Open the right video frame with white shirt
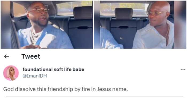This screenshot has width=187, height=98. (x=140, y=24)
